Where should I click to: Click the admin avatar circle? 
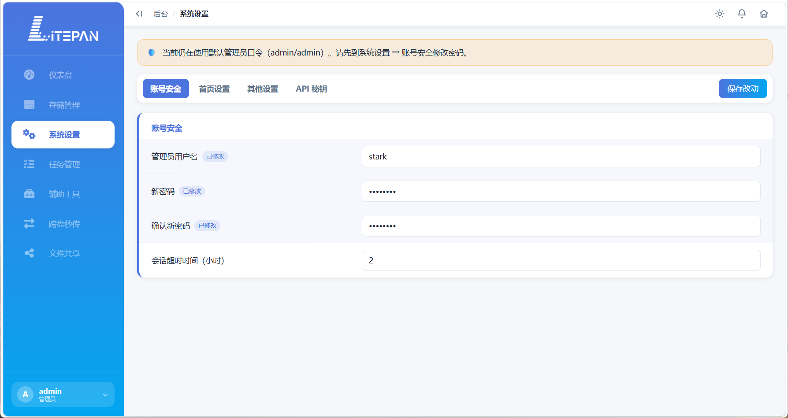[x=26, y=394]
